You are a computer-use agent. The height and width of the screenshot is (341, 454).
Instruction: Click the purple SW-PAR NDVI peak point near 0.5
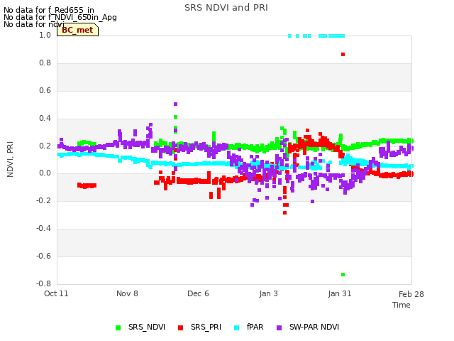click(175, 104)
